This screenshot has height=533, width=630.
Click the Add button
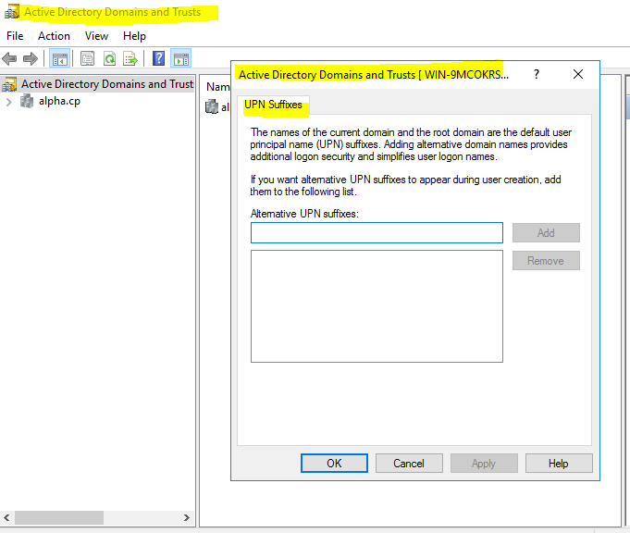click(546, 233)
